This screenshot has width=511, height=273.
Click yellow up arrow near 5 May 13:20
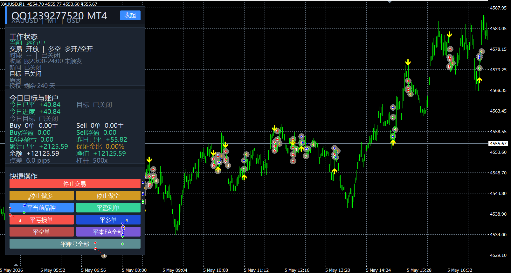click(x=334, y=171)
